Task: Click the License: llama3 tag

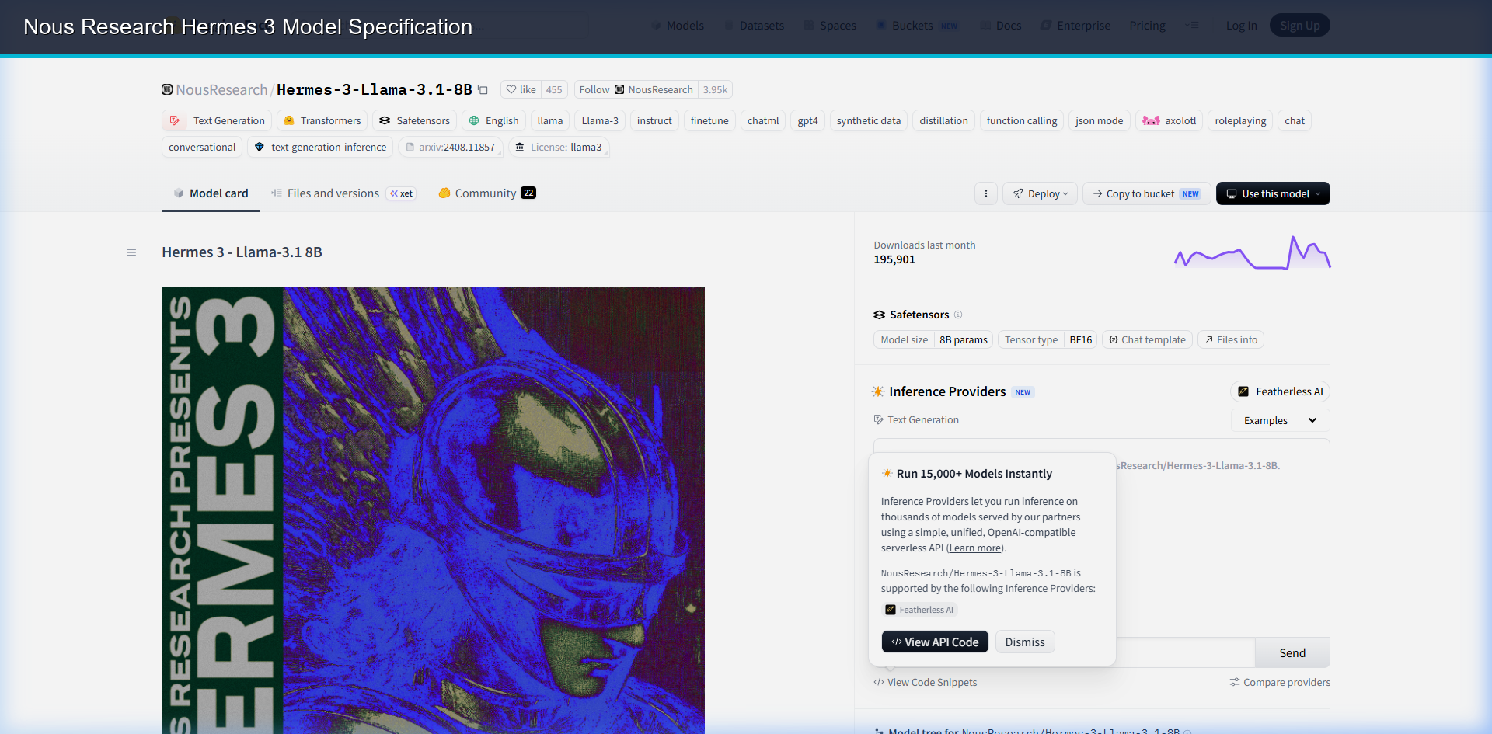Action: [559, 147]
